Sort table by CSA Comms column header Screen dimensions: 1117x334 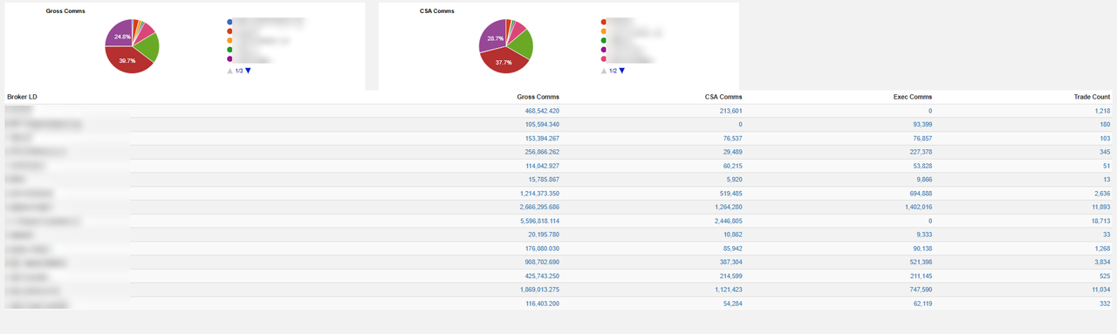click(x=723, y=97)
